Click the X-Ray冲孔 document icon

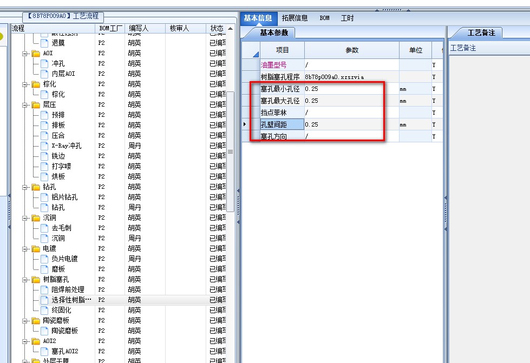click(44, 146)
